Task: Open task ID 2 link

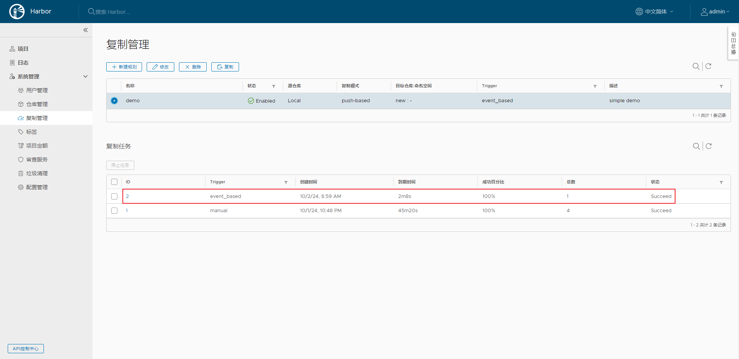Action: pos(127,196)
